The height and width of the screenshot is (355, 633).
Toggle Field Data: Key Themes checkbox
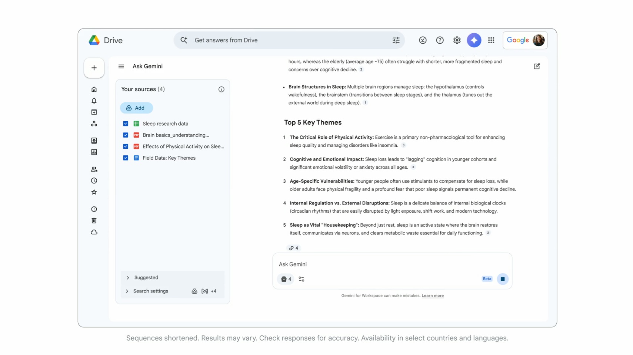pos(126,158)
